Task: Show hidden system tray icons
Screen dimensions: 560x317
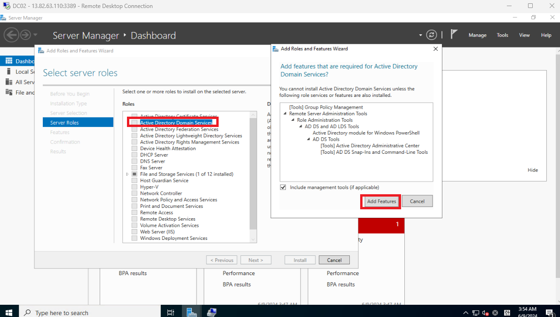Action: click(x=465, y=313)
